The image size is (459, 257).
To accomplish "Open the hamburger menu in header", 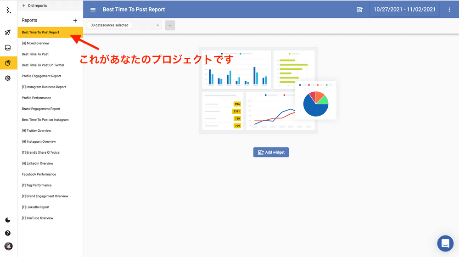I will click(x=93, y=10).
